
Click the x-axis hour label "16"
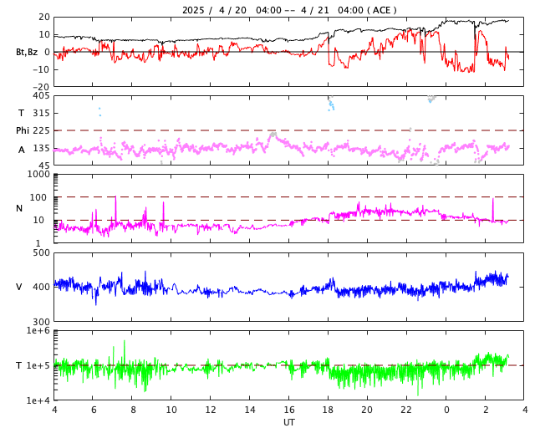click(289, 410)
